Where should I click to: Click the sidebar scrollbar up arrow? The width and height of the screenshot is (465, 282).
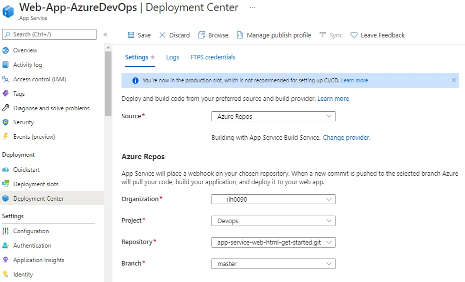(108, 47)
